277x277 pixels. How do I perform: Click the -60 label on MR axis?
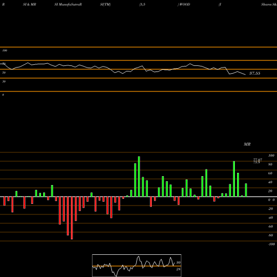[x=270, y=227]
